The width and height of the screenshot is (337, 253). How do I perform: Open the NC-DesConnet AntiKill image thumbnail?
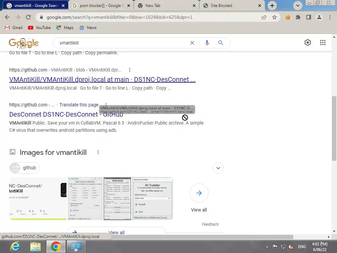pos(38,199)
